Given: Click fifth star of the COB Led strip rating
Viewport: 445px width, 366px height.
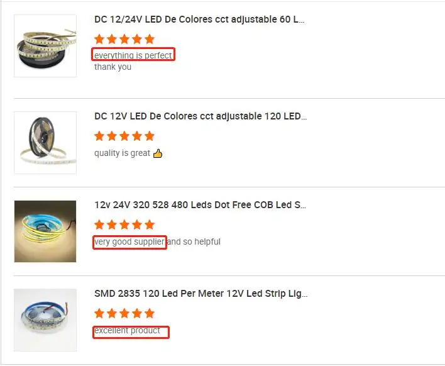Looking at the screenshot, I should (150, 225).
